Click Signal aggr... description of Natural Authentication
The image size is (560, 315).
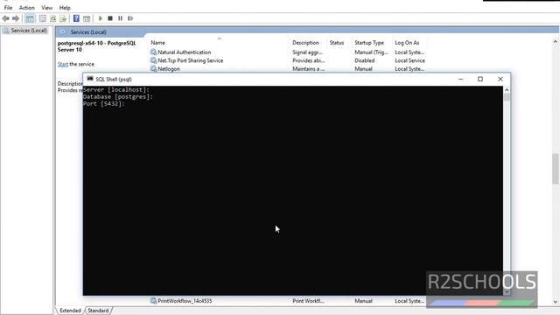point(307,52)
